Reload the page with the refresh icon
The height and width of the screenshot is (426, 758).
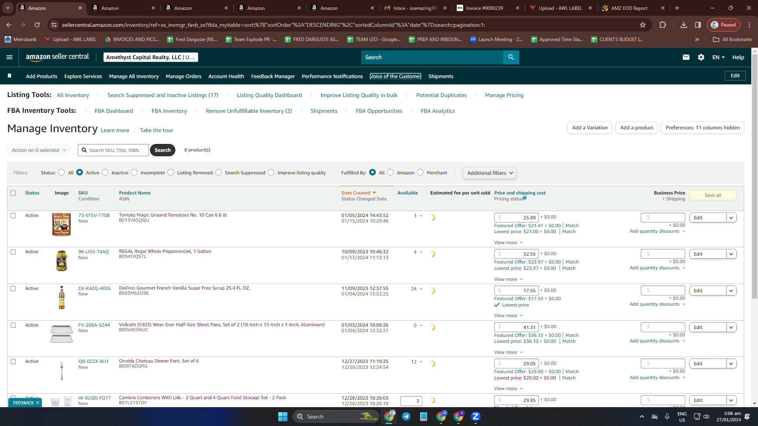[x=37, y=25]
